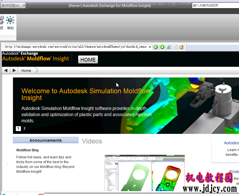The height and width of the screenshot is (195, 239).
Task: Refresh the embedded Exchange page
Action: tap(168, 47)
